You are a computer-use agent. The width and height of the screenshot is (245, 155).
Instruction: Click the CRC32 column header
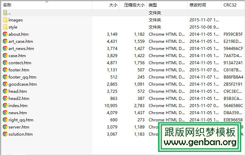click(x=230, y=5)
